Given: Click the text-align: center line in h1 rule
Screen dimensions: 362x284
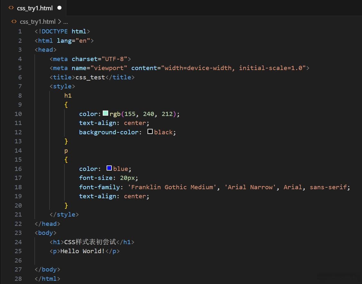Looking at the screenshot, I should click(x=114, y=123).
